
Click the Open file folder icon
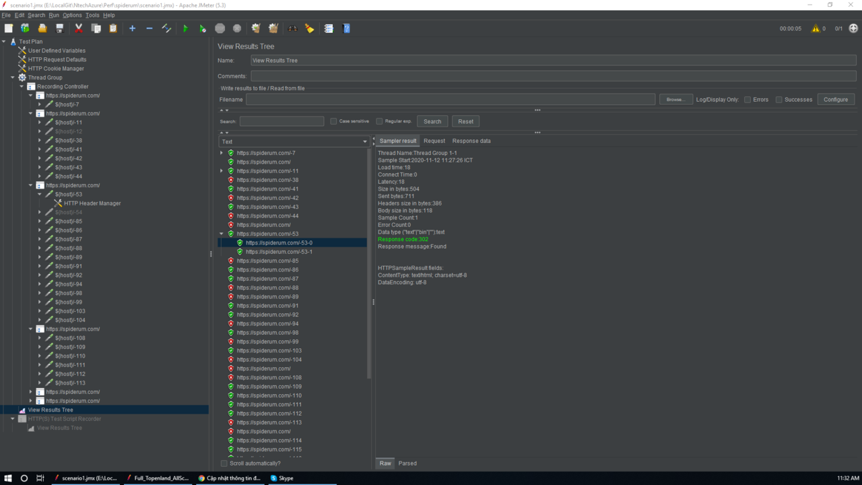tap(42, 28)
